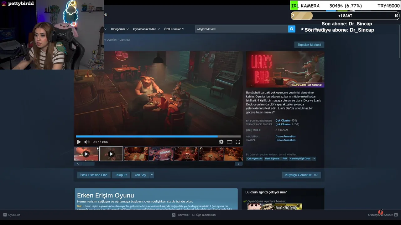Select the highlighted second trailer thumbnail

pyautogui.click(x=111, y=154)
